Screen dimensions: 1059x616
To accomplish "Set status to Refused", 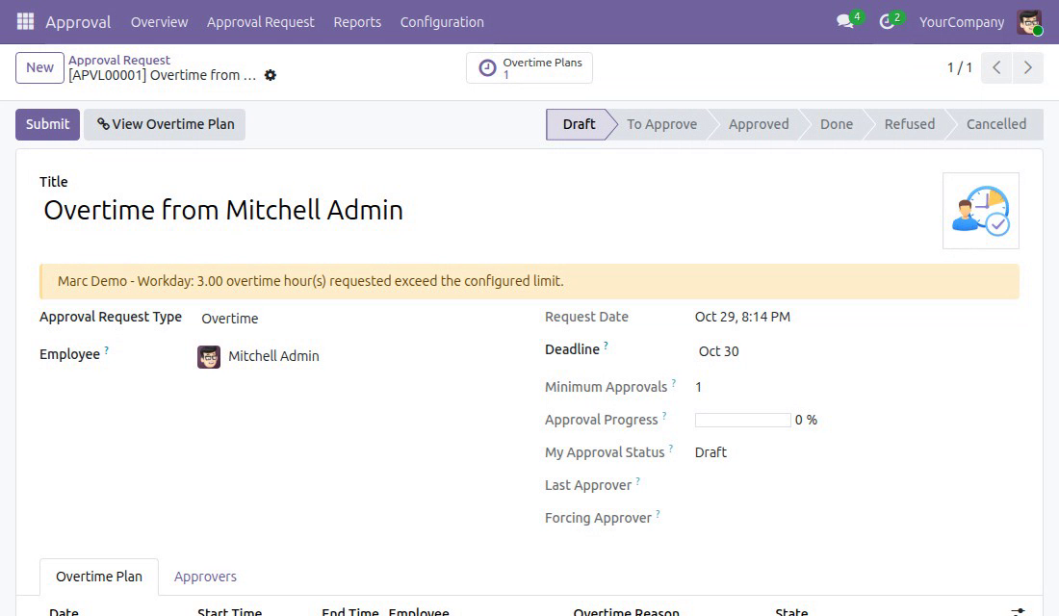I will point(910,124).
